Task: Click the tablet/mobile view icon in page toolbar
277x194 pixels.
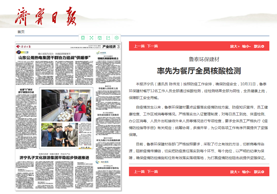Action: coord(83,38)
